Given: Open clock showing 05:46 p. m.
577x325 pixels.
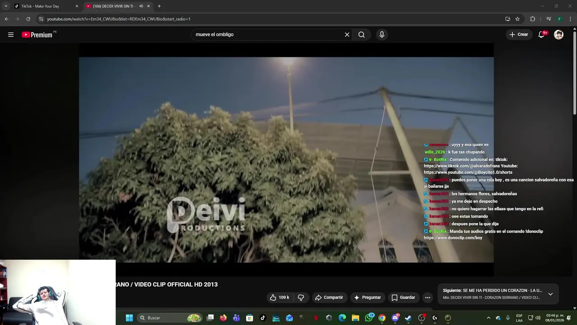Looking at the screenshot, I should [x=554, y=318].
